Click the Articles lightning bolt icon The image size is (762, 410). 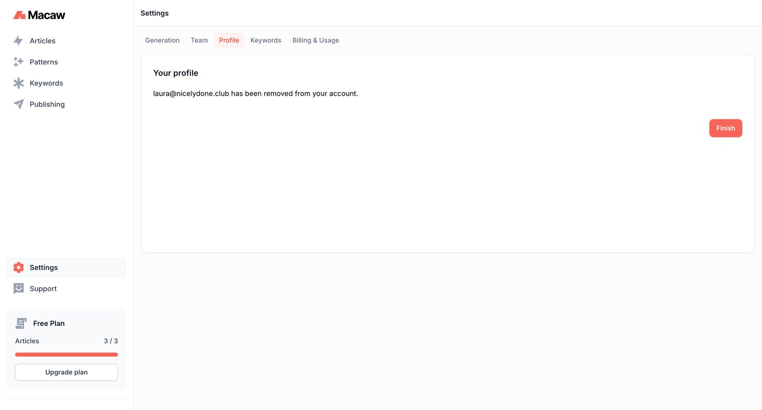coord(18,41)
